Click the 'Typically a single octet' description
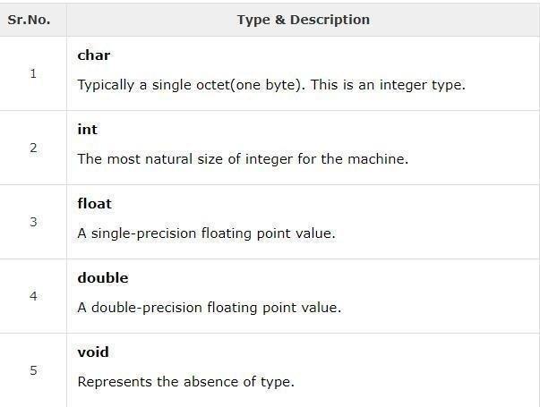The image size is (540, 407). [x=270, y=86]
